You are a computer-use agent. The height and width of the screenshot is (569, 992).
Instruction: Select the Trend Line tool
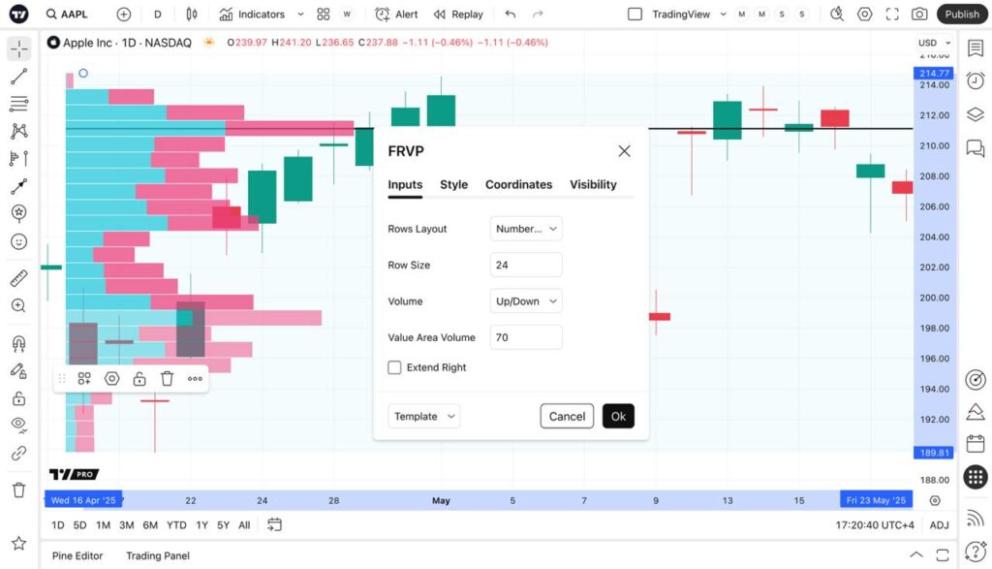[19, 76]
